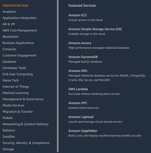This screenshot has width=151, height=153.
Task: Open the Compute category
Action: (x=9, y=49)
